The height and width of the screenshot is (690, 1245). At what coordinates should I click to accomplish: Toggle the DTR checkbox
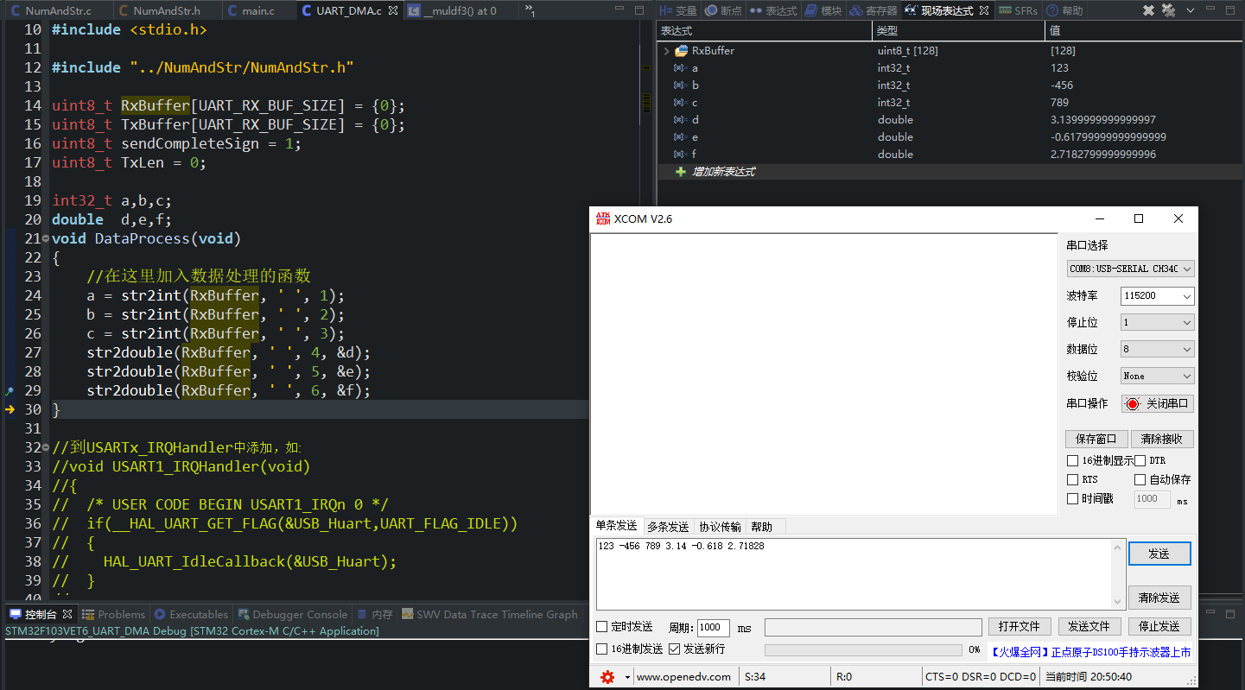[x=1140, y=461]
